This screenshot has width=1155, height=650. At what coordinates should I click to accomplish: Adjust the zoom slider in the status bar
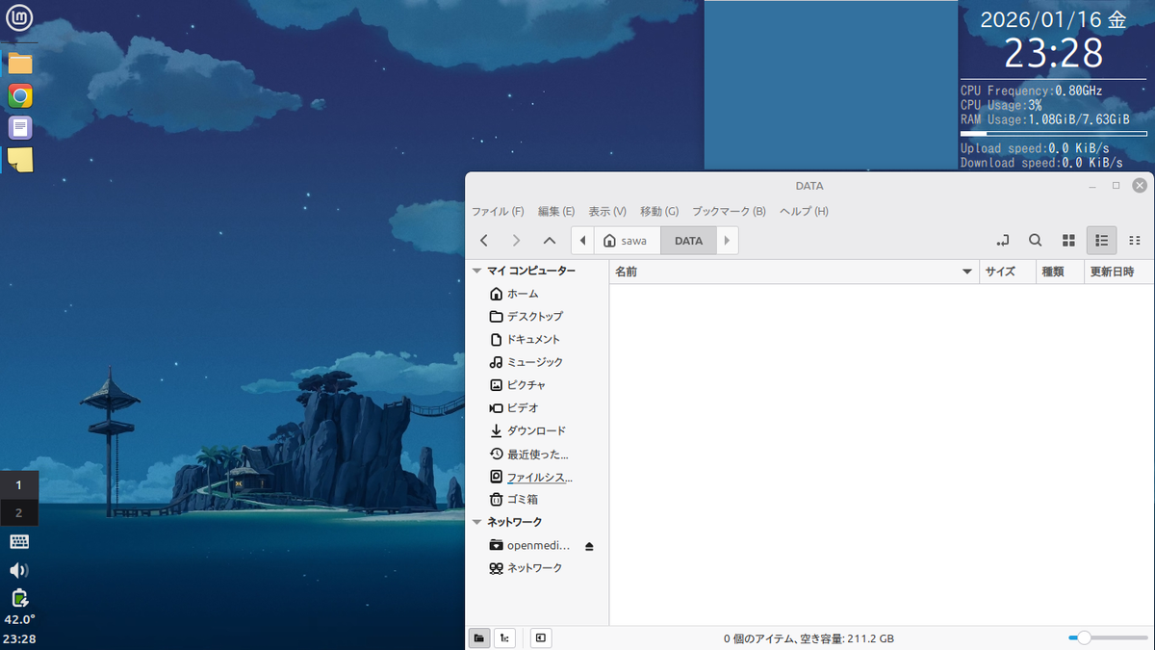(x=1108, y=637)
